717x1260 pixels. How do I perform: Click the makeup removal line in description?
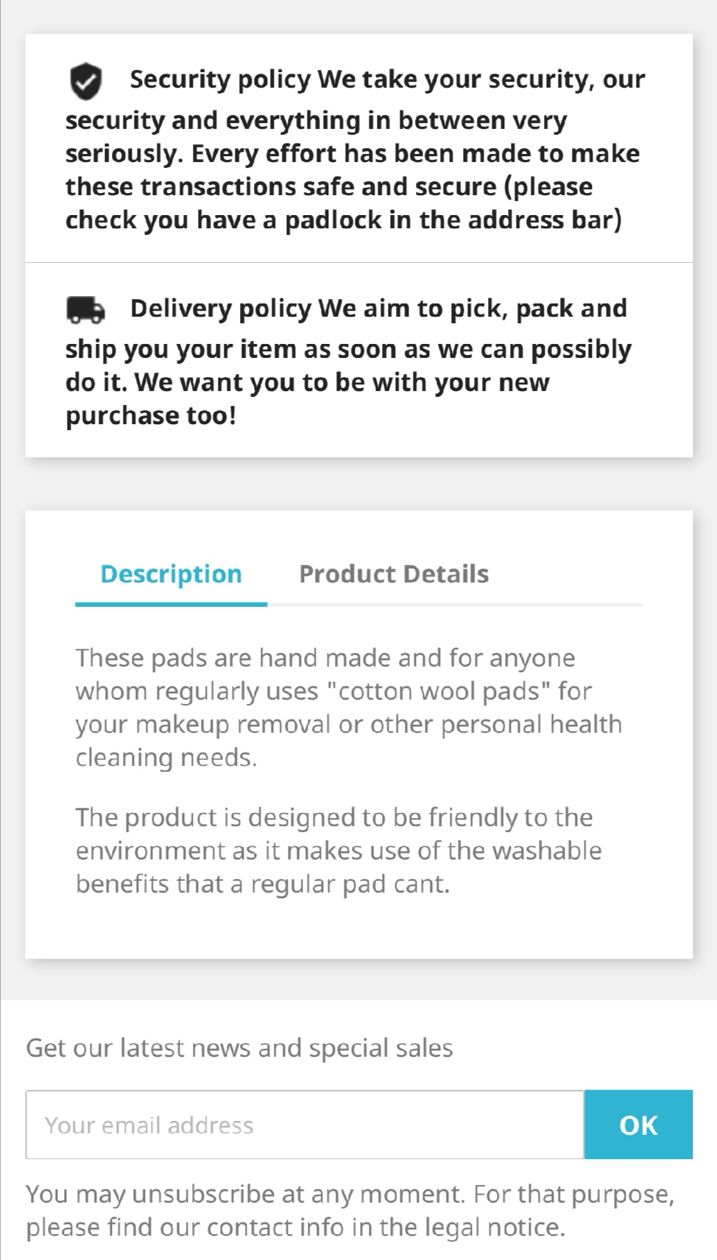[349, 725]
